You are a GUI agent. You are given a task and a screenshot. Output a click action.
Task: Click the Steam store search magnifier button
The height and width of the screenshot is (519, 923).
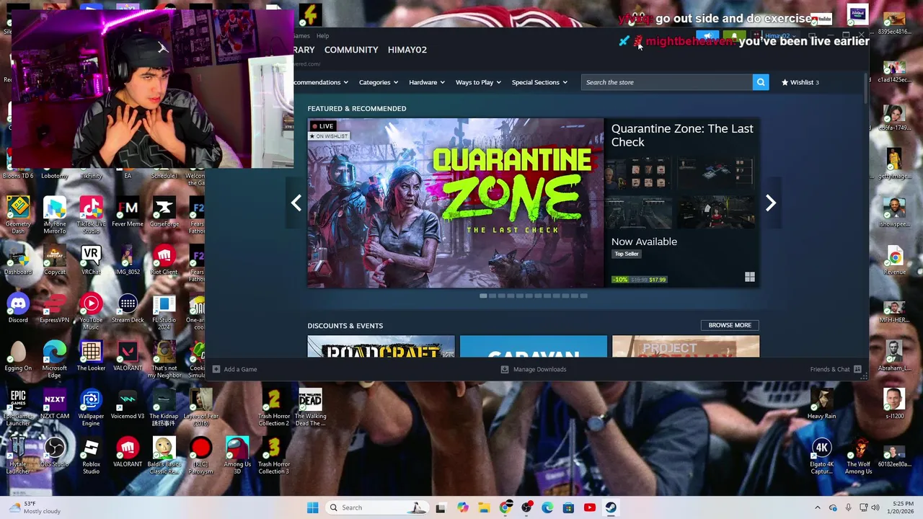pos(760,82)
